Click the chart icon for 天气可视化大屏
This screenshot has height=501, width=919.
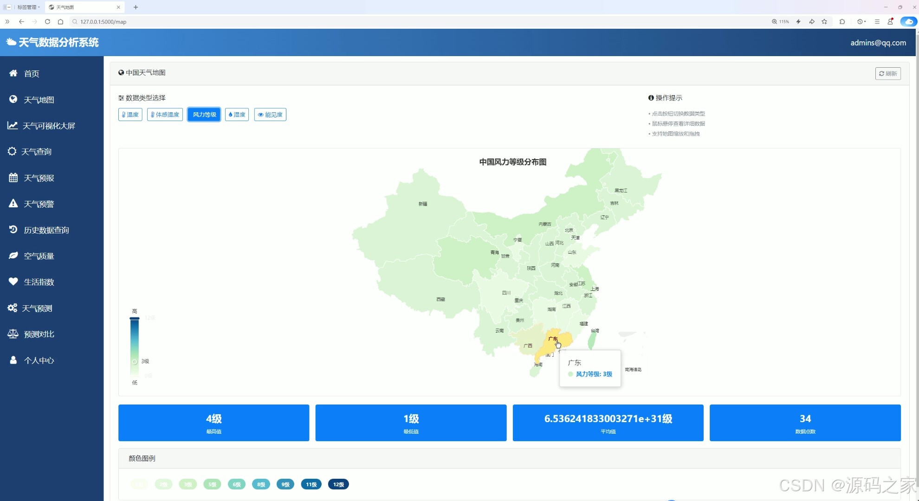13,125
